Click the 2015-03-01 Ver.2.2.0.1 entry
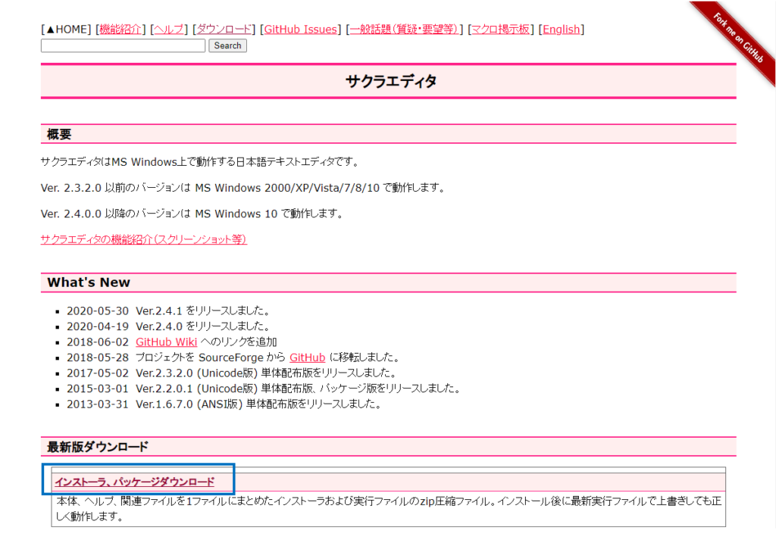776x540 pixels. click(x=264, y=389)
